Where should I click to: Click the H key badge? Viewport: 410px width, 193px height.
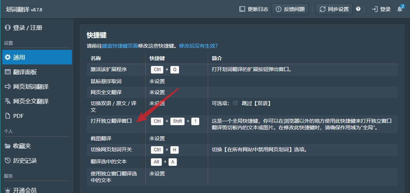pos(174,150)
